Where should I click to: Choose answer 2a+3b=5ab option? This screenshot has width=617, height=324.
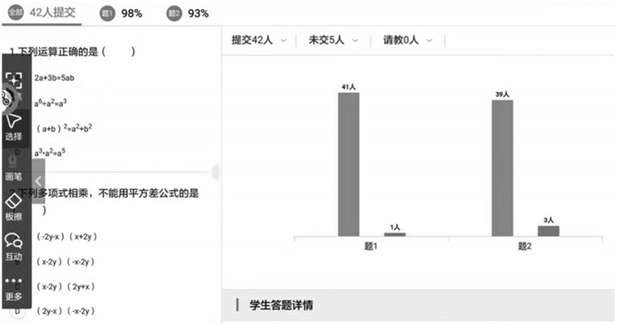(54, 77)
